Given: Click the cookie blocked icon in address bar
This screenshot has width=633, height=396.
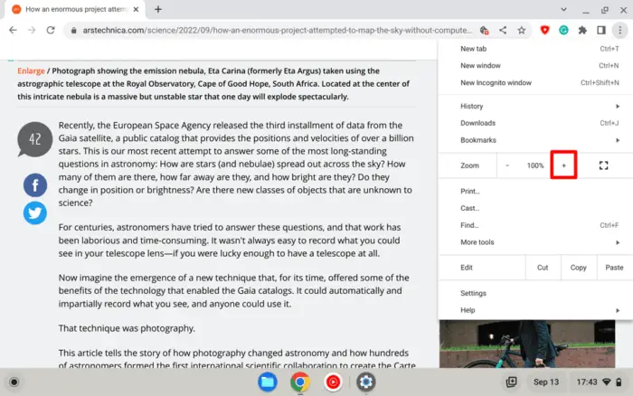Looking at the screenshot, I should [x=484, y=30].
